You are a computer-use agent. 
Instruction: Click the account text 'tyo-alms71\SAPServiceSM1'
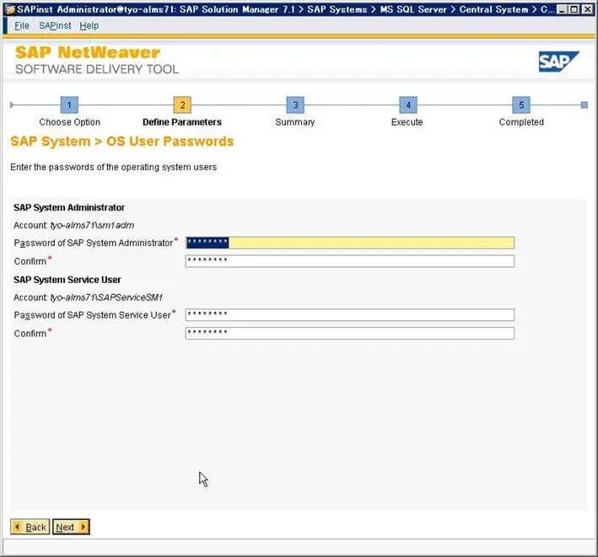click(106, 297)
